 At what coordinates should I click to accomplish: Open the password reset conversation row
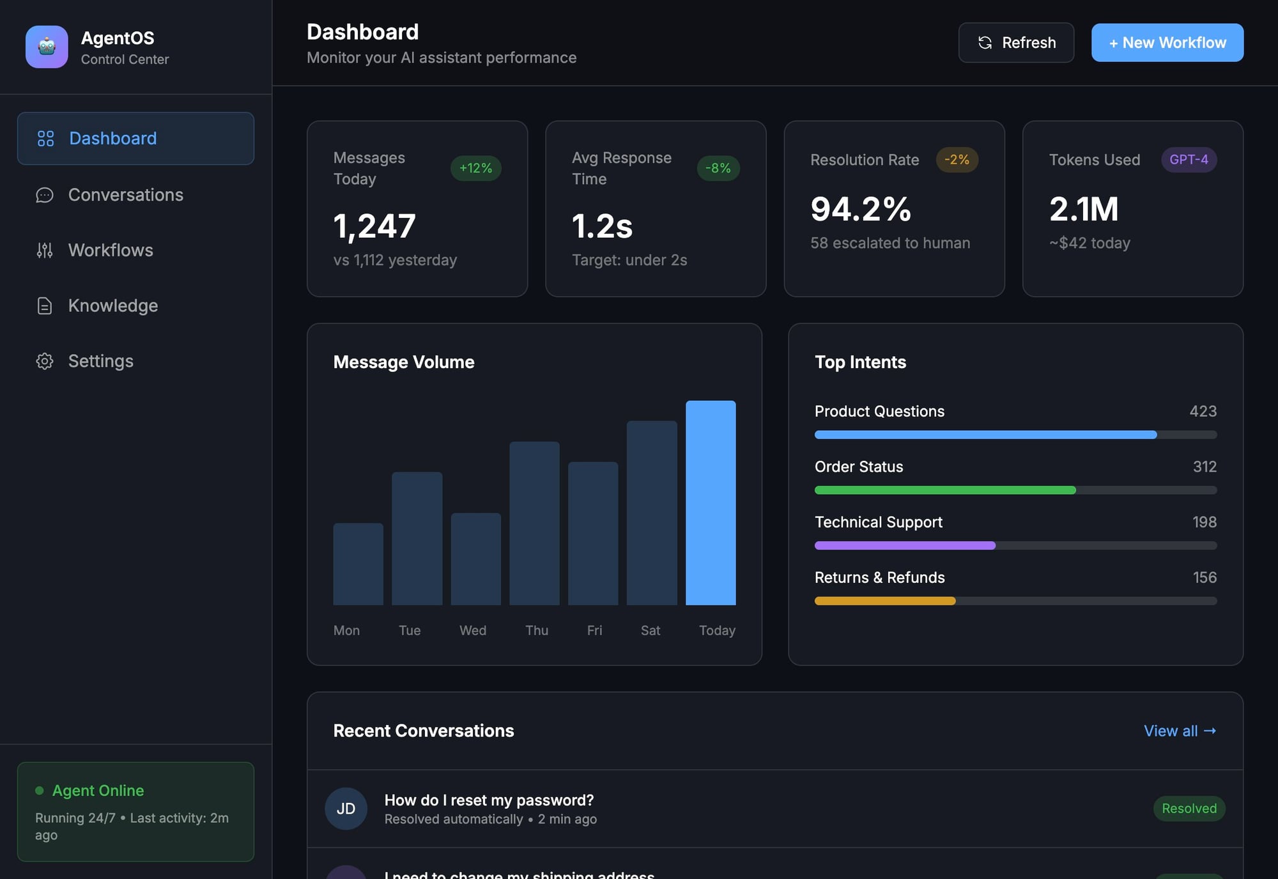703,808
